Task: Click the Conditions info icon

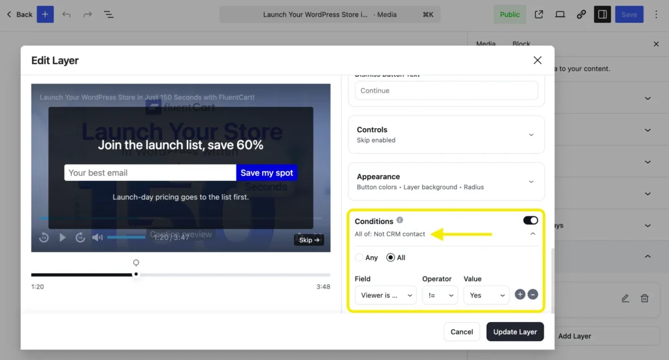Action: 400,220
